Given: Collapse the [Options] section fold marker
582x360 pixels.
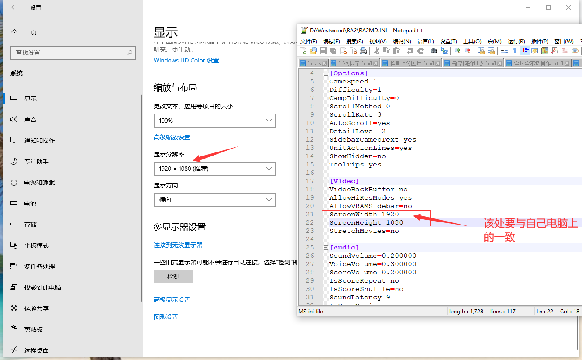Looking at the screenshot, I should [326, 73].
